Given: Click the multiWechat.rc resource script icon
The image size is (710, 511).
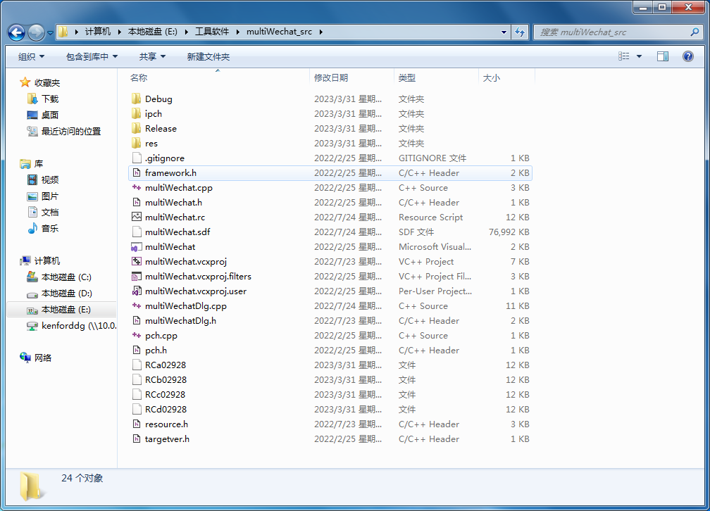Looking at the screenshot, I should 137,217.
